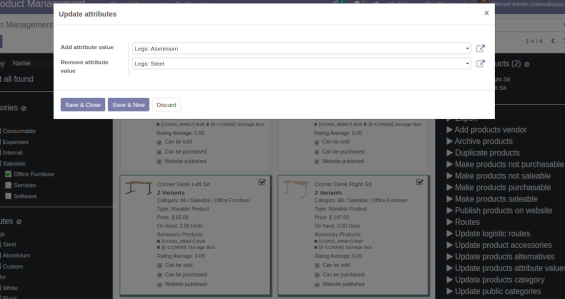Open Add attribute value dropdown
The width and height of the screenshot is (565, 299).
pyautogui.click(x=301, y=48)
